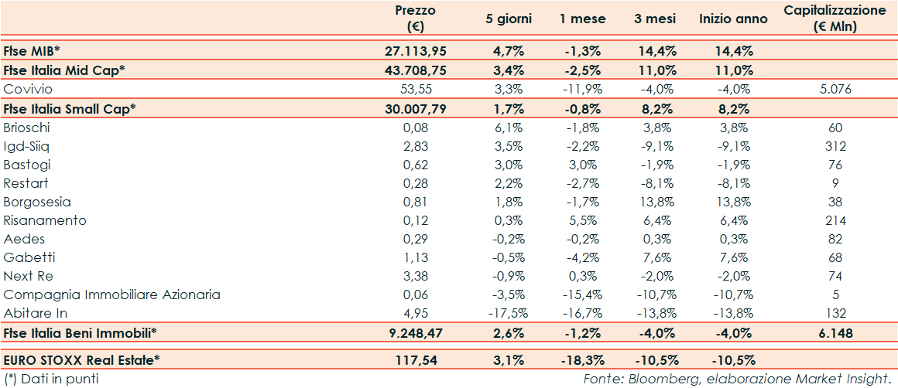Screen dimensions: 898x388
Task: Click the '1 mese' column header
Action: tap(583, 19)
